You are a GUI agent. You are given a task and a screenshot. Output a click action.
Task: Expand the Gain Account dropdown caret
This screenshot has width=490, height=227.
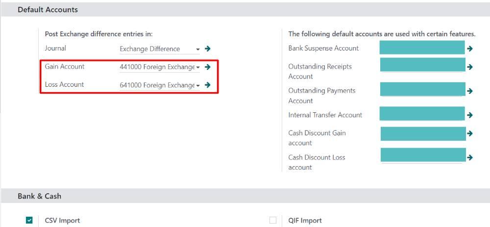[197, 68]
